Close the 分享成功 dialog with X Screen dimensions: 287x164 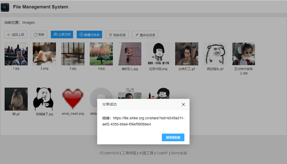tap(183, 104)
